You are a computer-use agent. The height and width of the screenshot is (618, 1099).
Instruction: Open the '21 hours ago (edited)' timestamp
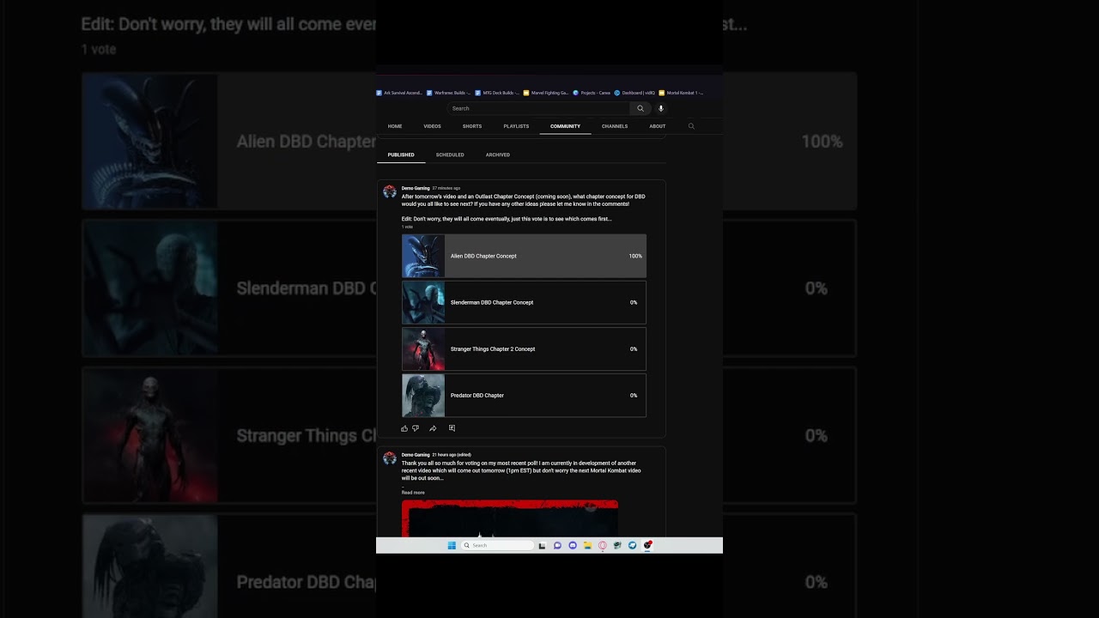point(452,455)
